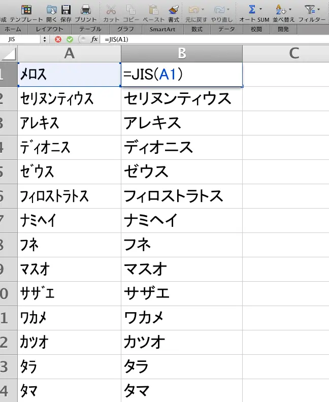
Task: Select half-width ﾅﾐﾍｲ cell
Action: point(69,220)
